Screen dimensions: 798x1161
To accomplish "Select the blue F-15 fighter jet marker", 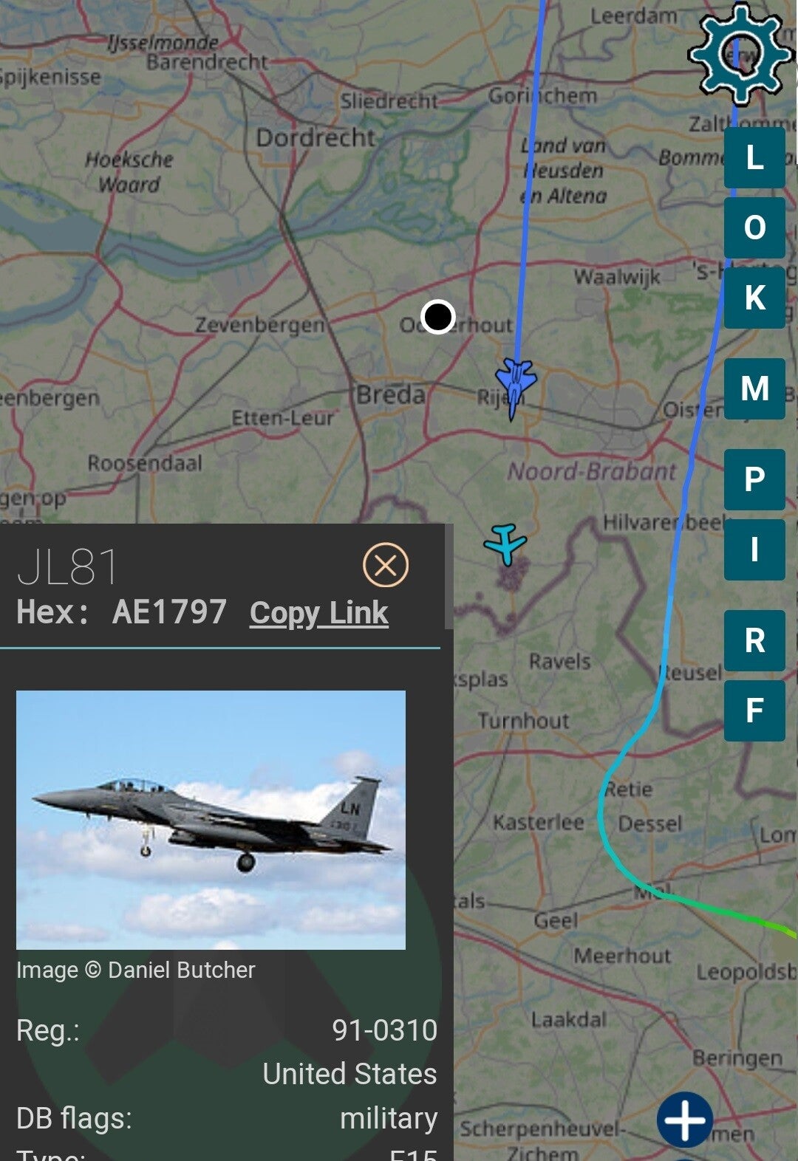I will (515, 388).
